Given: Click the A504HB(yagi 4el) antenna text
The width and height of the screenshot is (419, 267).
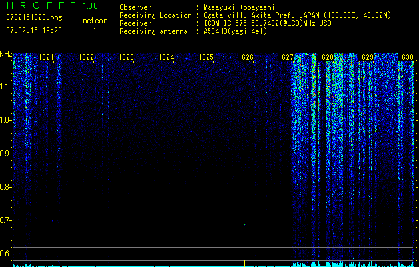Looking at the screenshot, I should 235,31.
